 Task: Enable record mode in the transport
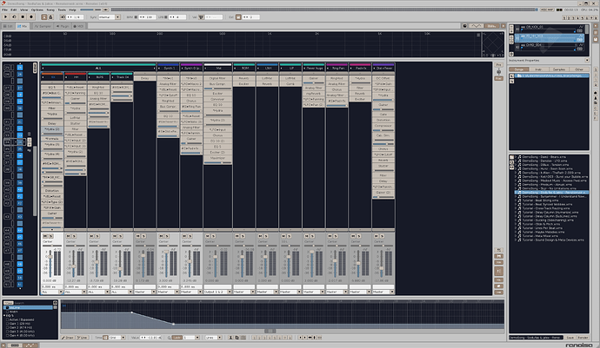click(x=31, y=16)
